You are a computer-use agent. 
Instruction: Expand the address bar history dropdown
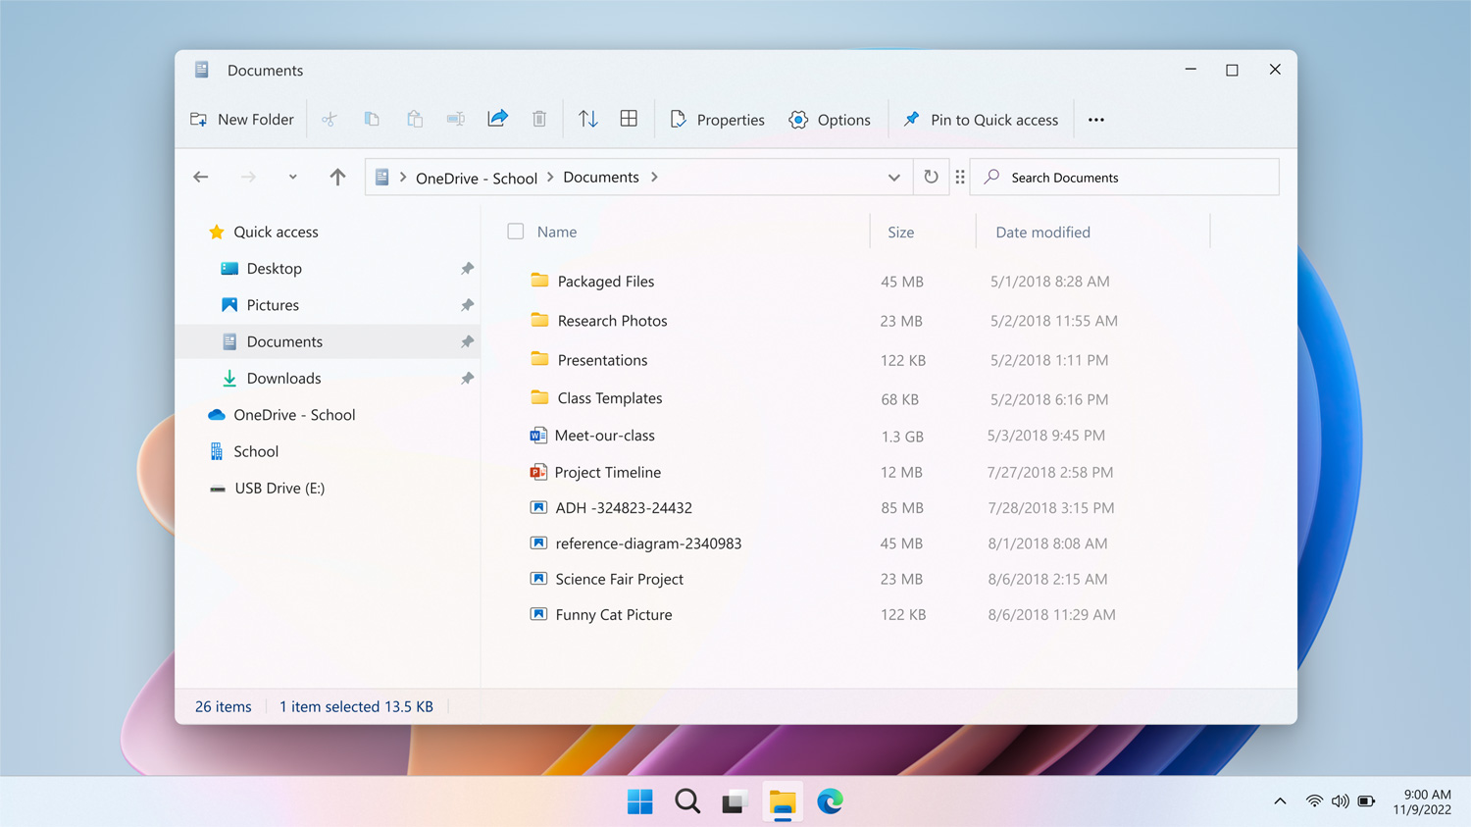(893, 178)
